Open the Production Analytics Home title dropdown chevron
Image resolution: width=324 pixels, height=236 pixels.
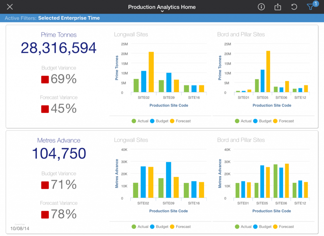point(162,11)
